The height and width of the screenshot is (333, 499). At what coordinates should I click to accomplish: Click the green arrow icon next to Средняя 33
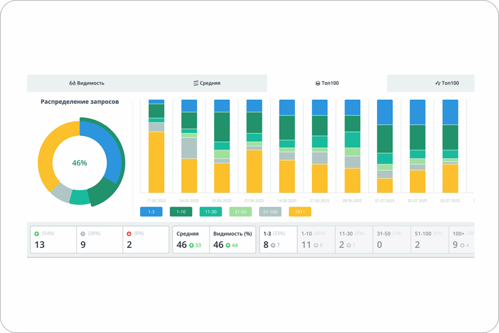(191, 245)
